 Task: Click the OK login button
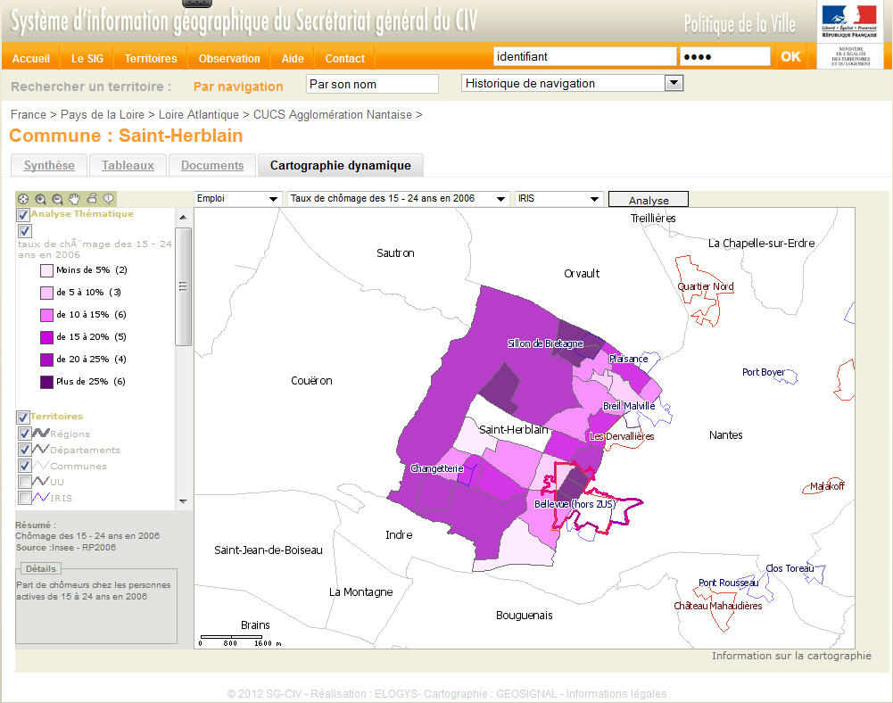[x=790, y=56]
